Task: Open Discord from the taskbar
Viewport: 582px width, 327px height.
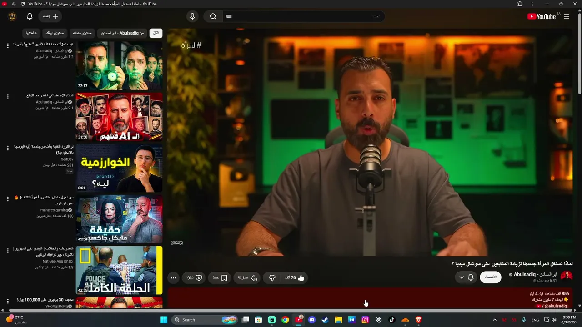Action: point(312,320)
